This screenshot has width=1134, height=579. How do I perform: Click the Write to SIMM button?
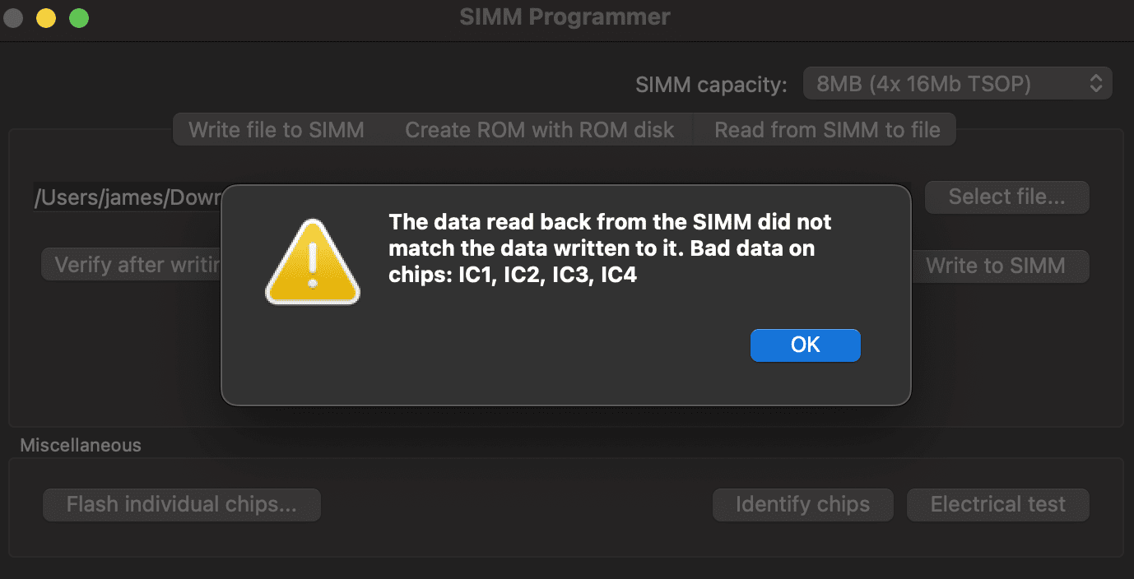[x=996, y=266]
